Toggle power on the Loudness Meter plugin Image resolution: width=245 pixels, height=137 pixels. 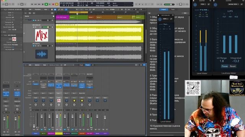click(x=216, y=5)
